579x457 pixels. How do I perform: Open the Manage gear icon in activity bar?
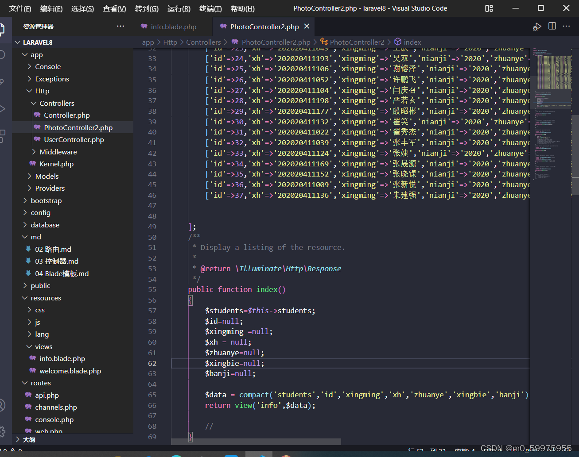coord(2,431)
